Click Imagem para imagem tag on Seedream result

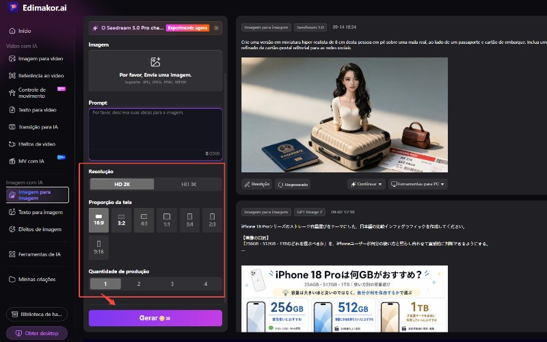click(266, 27)
